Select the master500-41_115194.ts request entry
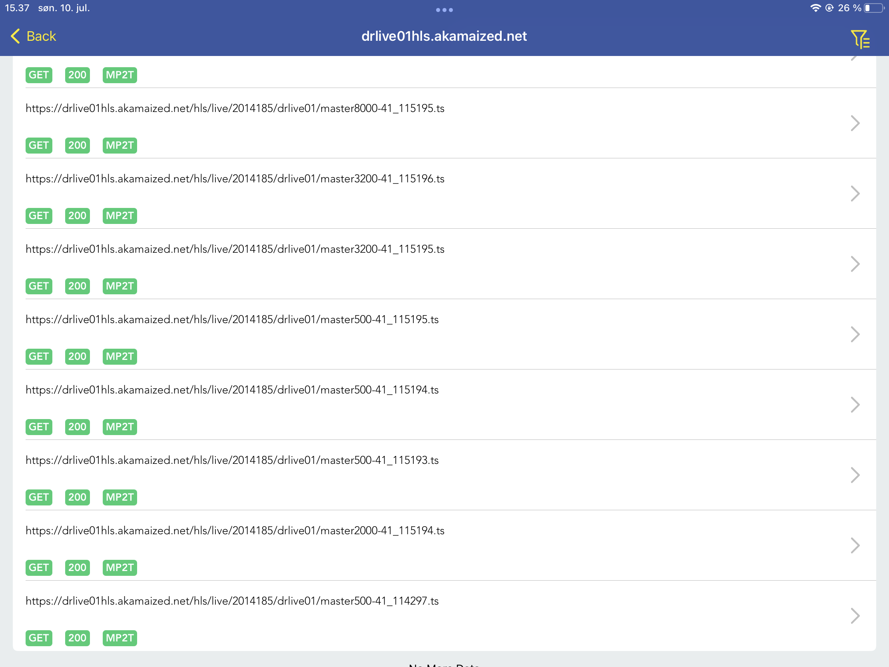This screenshot has height=667, width=889. [x=232, y=390]
